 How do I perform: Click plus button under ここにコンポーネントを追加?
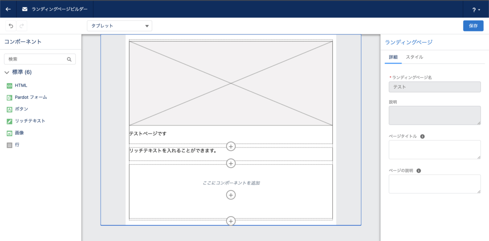tap(231, 195)
